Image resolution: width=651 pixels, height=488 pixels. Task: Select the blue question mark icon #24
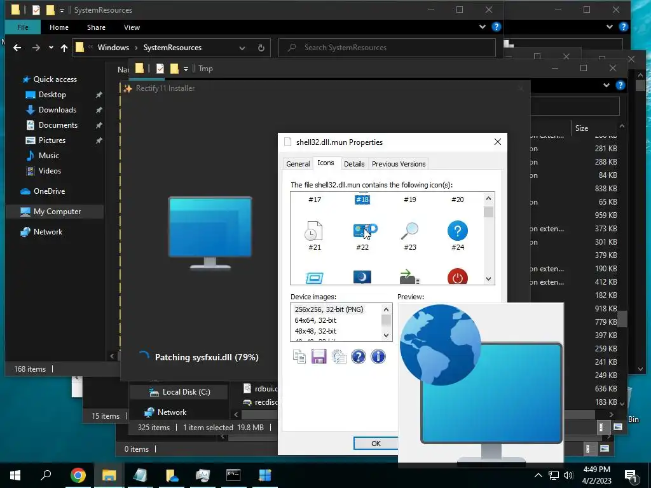click(458, 231)
